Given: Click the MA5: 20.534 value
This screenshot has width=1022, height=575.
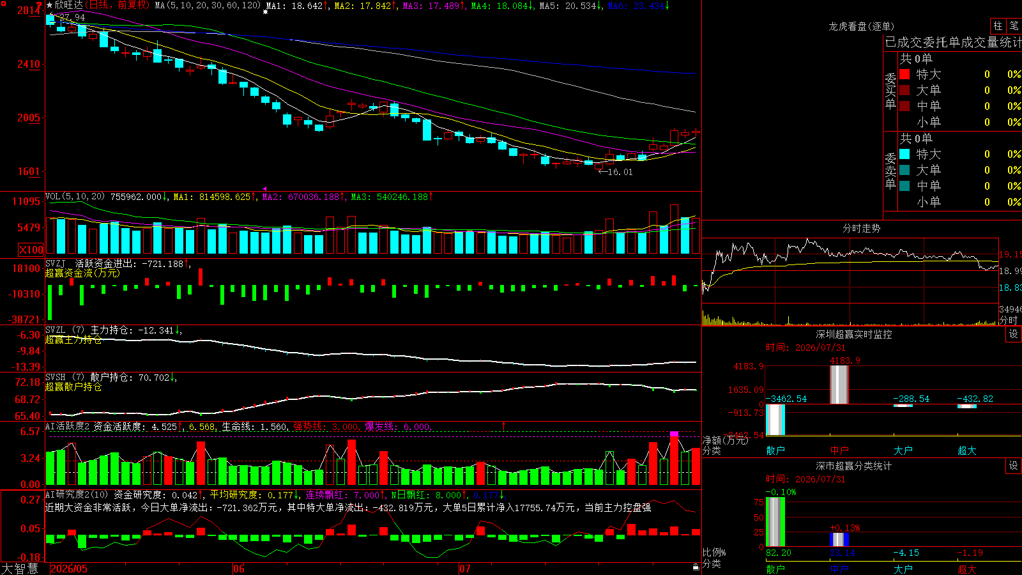Looking at the screenshot, I should click(570, 6).
